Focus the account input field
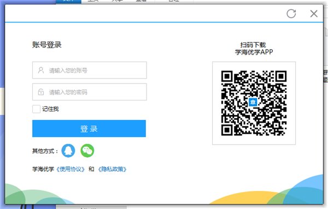Screen dimensions: 328x209 click(90, 70)
